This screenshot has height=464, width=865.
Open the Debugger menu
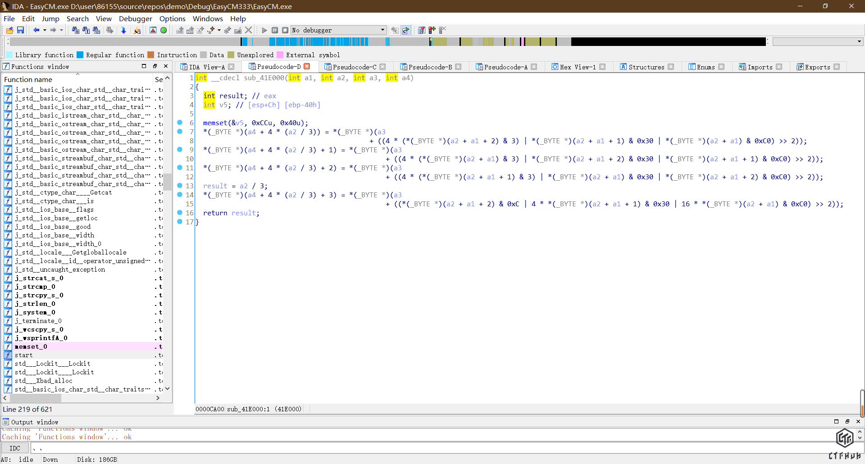click(135, 18)
